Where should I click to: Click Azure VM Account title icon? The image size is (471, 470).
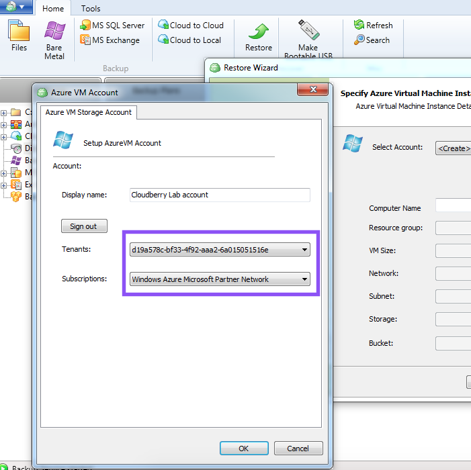(42, 93)
